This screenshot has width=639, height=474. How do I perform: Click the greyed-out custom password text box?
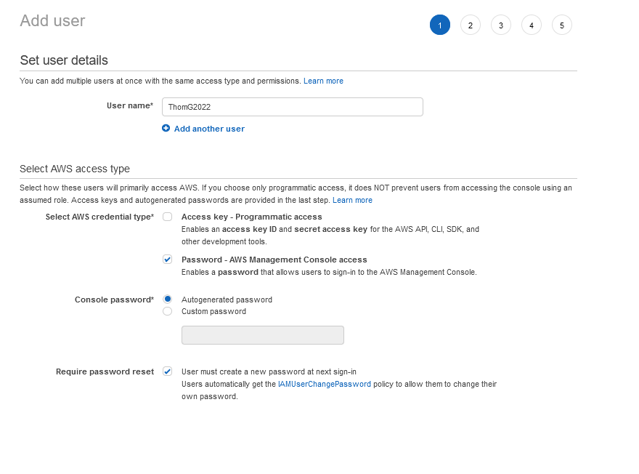(262, 335)
